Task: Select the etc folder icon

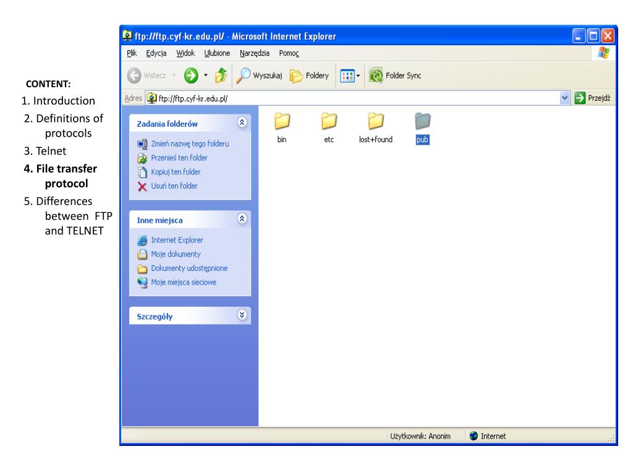Action: 329,121
